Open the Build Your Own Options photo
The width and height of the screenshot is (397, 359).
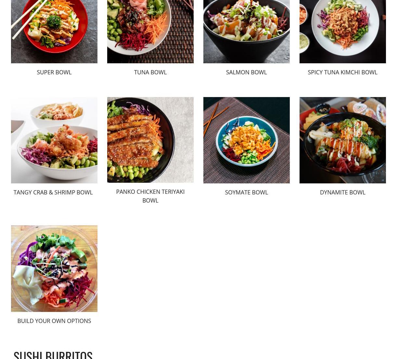click(54, 269)
